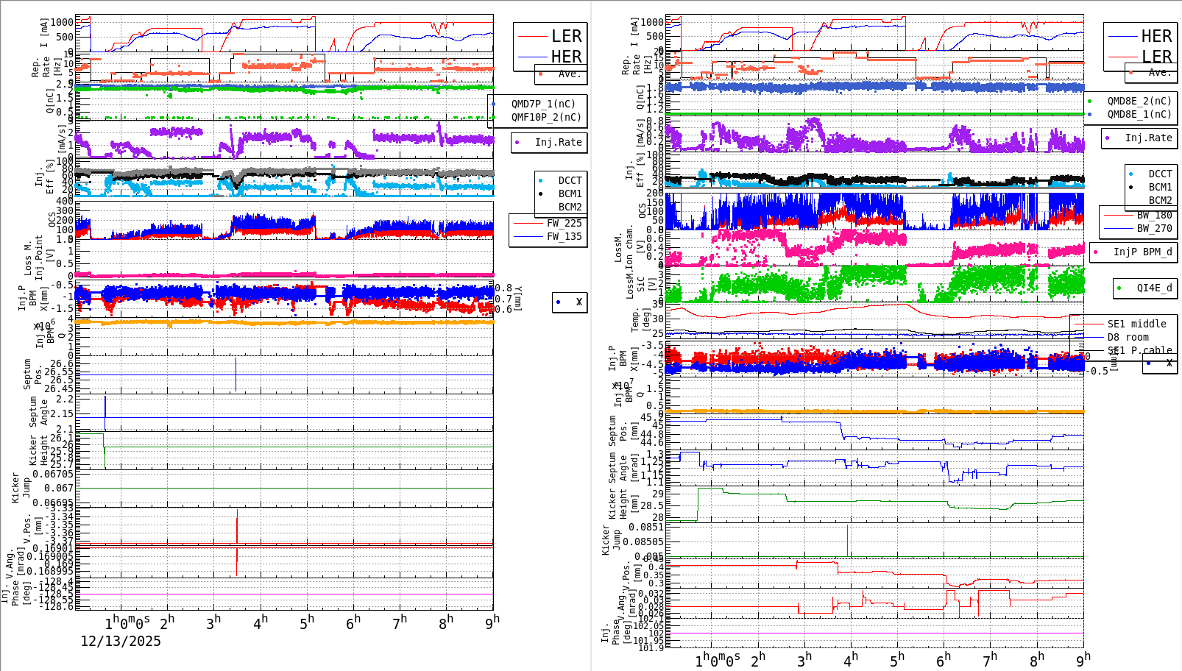Click the X marker in Inj.P BPM legend
This screenshot has width=1182, height=671.
pyautogui.click(x=557, y=302)
